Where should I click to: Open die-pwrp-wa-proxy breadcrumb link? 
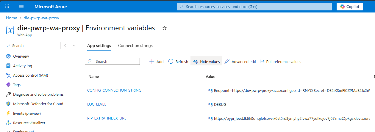41,18
